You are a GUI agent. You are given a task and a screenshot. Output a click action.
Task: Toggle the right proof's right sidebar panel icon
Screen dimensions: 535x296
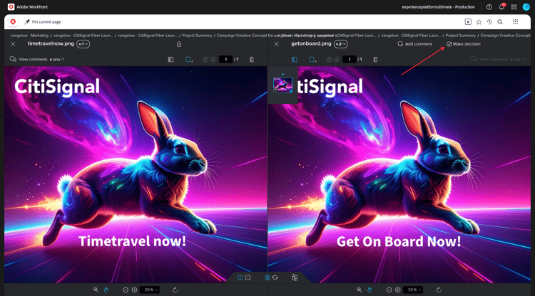coord(375,60)
